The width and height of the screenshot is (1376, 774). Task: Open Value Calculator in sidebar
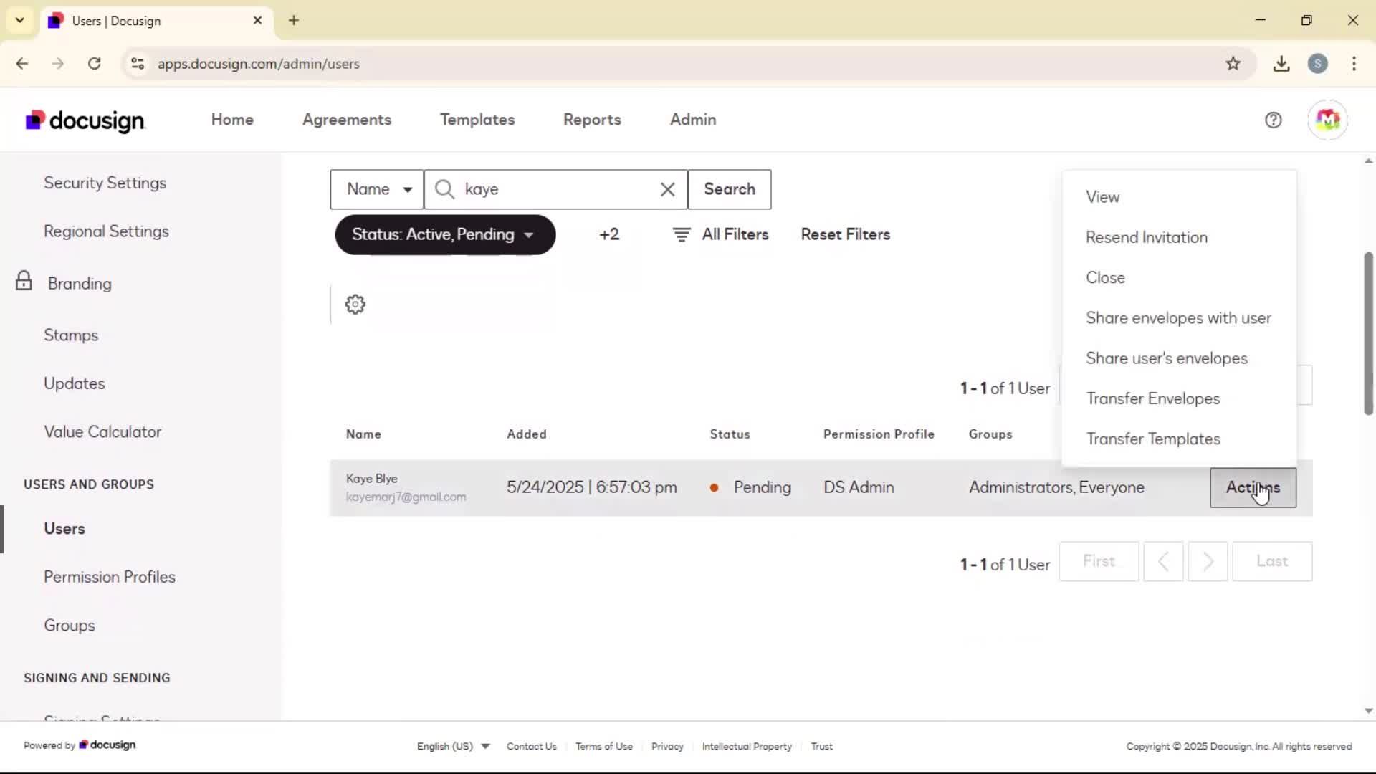[x=102, y=432]
